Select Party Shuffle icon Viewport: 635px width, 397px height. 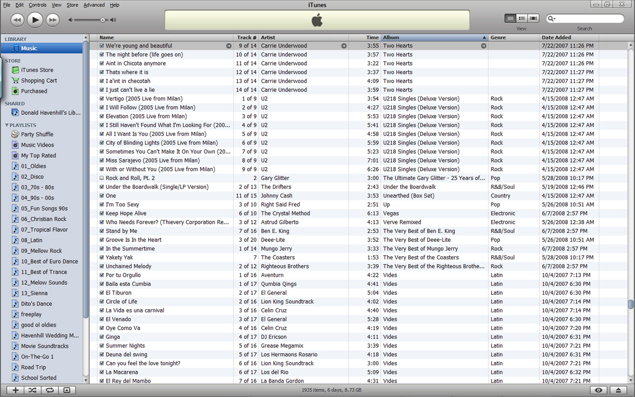coord(15,134)
